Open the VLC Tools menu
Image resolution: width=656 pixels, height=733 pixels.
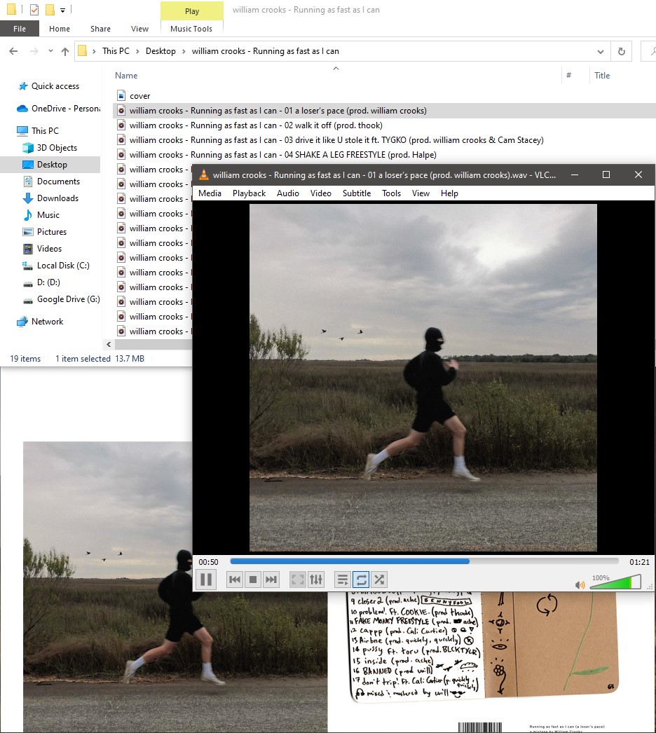point(391,193)
